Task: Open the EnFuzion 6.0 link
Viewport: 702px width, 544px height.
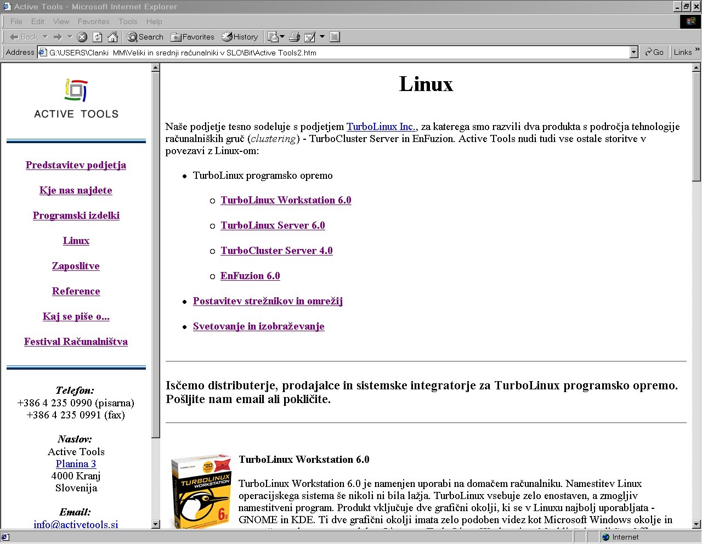Action: pos(250,276)
